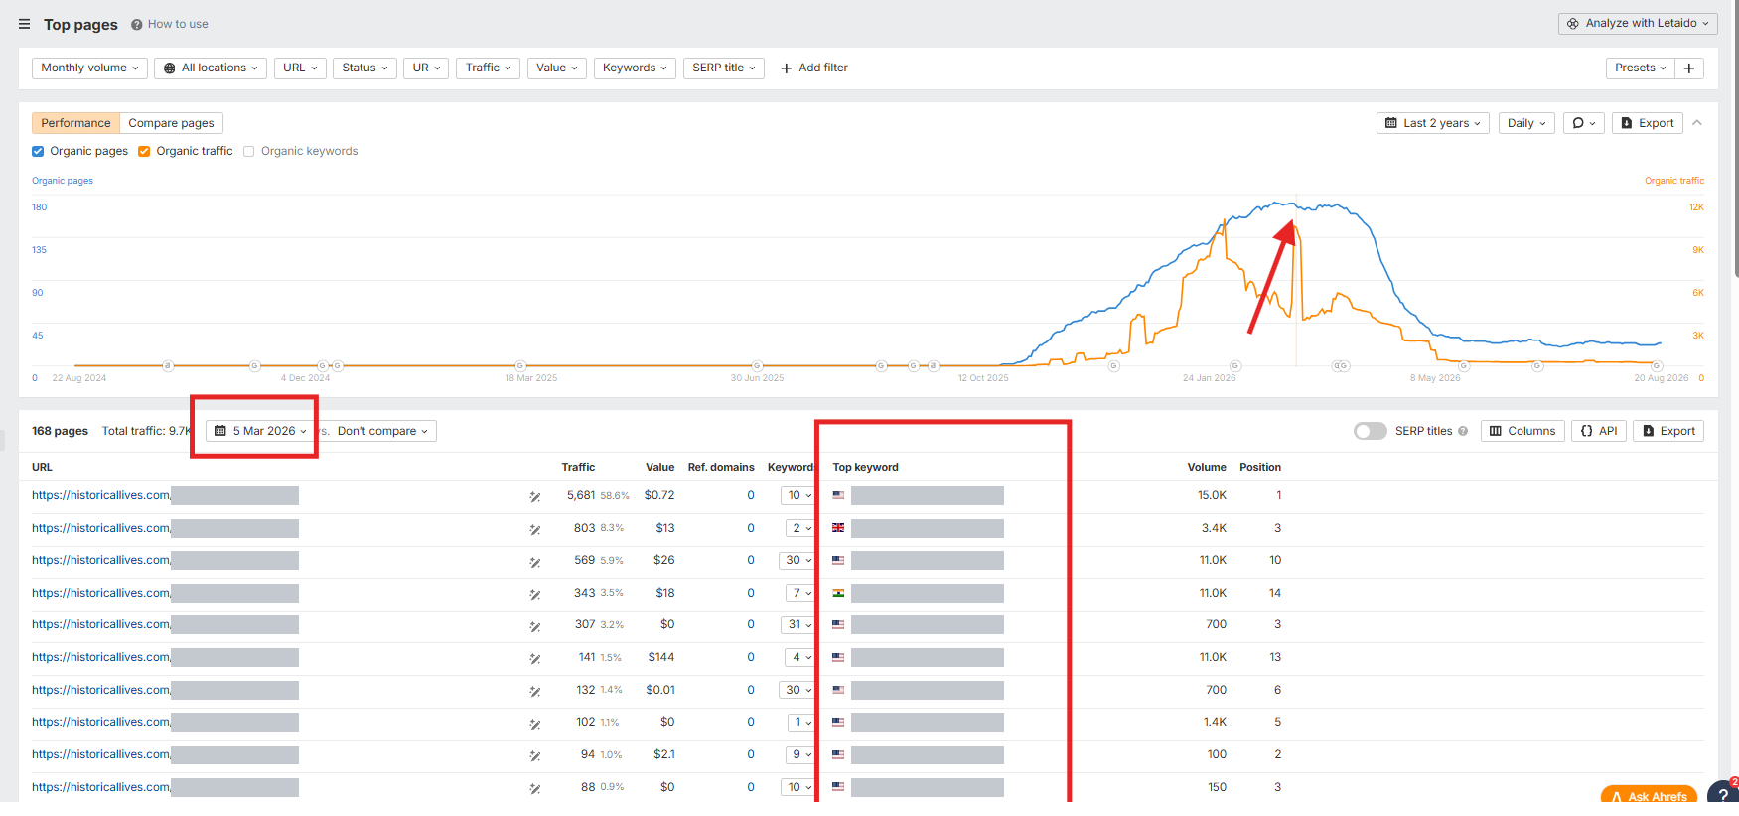
Task: Sort by the Position column header
Action: pos(1260,467)
